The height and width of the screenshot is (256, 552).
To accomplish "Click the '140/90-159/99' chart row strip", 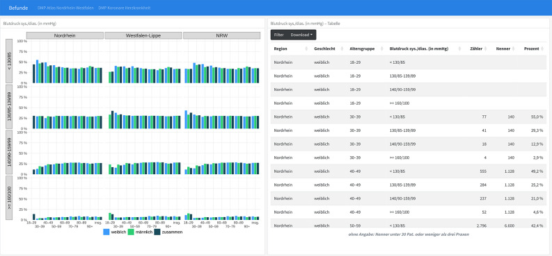I will pos(9,152).
